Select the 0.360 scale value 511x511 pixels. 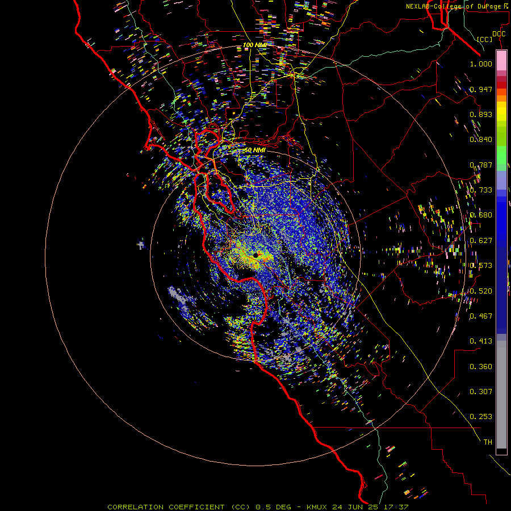click(x=481, y=367)
